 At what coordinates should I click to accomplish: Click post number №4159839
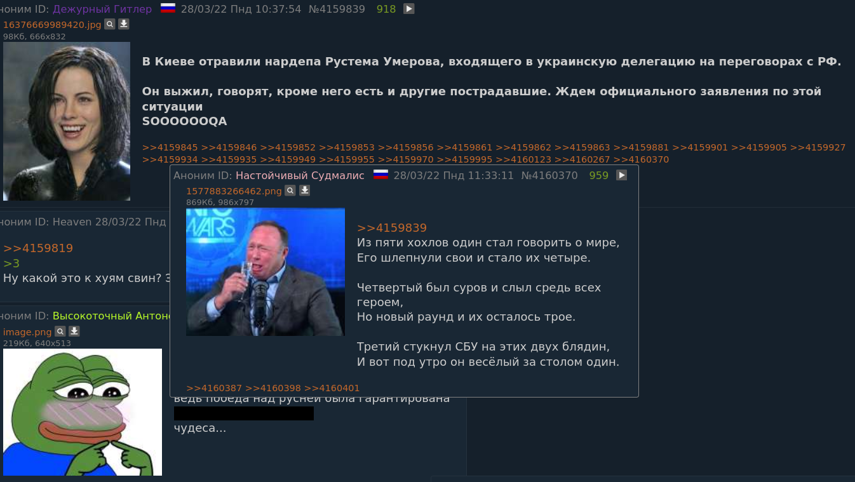pos(337,9)
